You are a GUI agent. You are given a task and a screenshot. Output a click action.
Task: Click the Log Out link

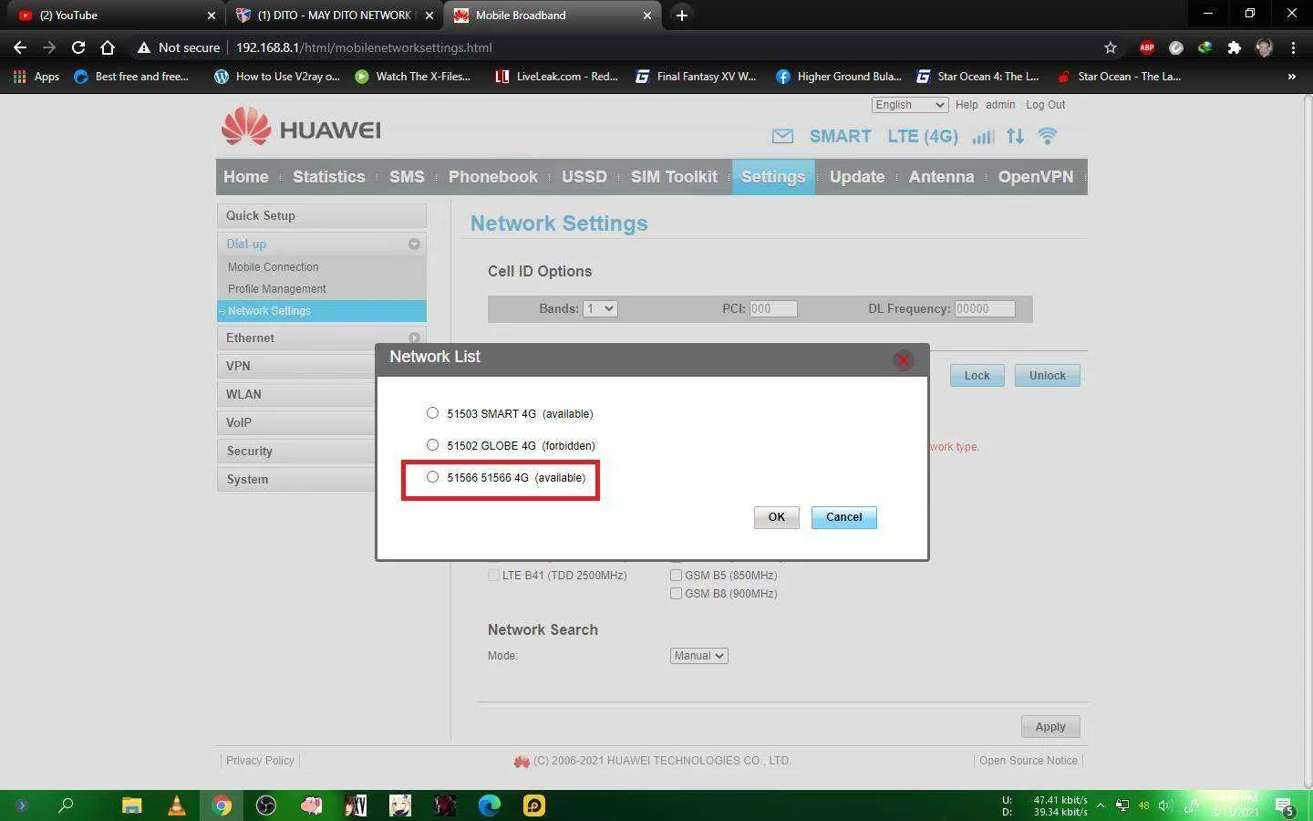(x=1045, y=105)
